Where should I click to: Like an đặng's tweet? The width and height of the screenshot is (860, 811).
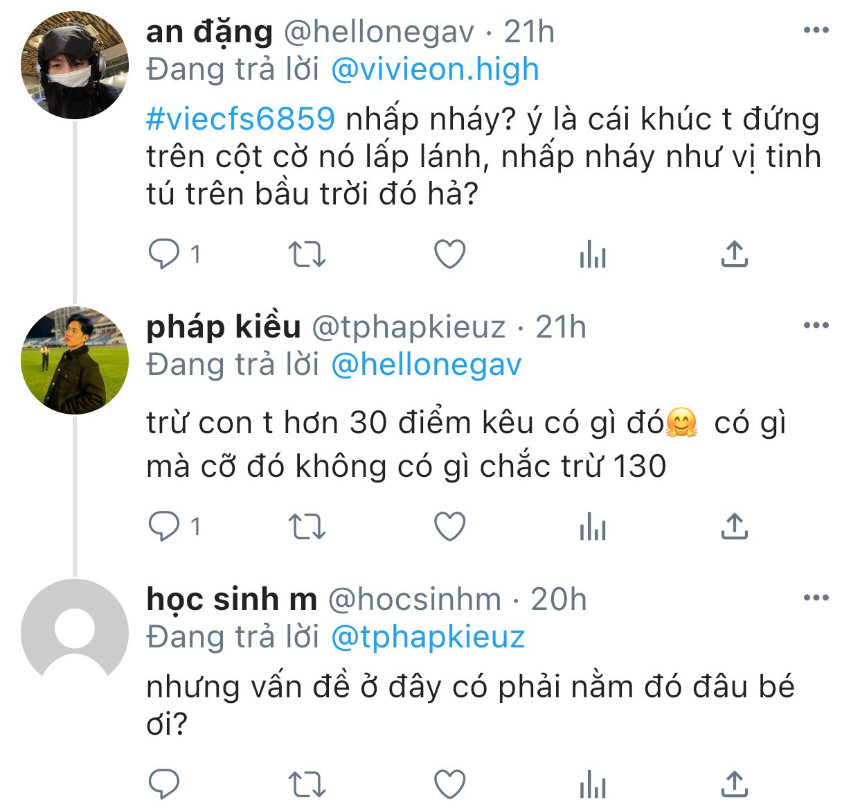(449, 254)
